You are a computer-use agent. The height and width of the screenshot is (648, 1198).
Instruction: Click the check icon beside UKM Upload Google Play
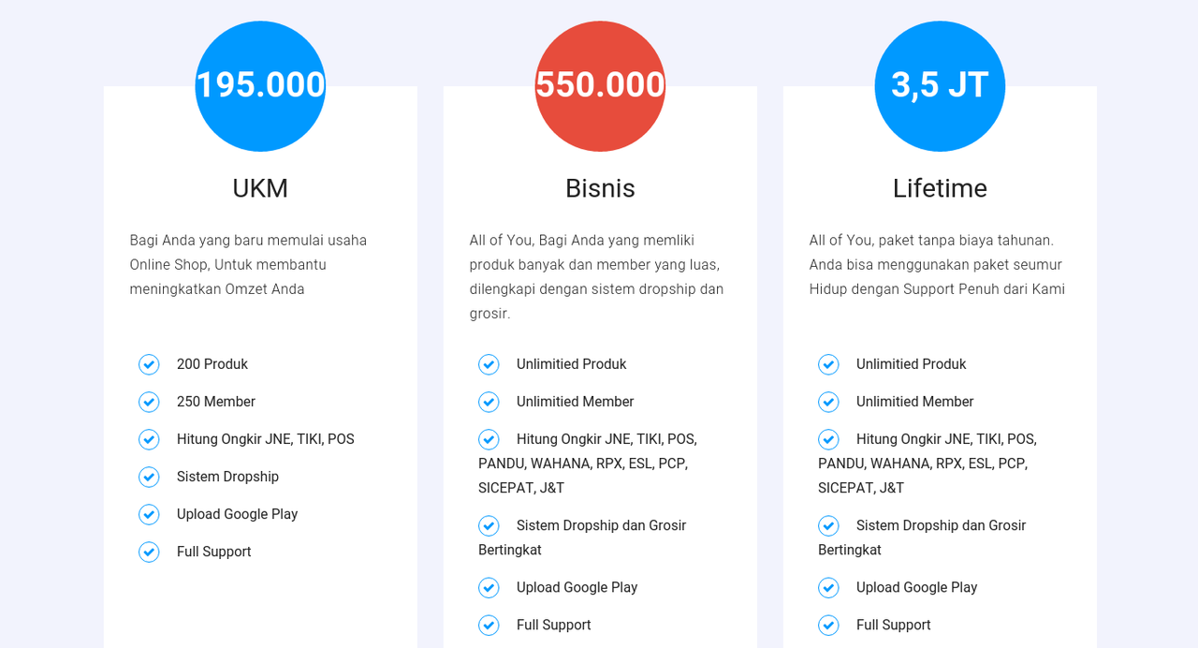click(x=149, y=514)
